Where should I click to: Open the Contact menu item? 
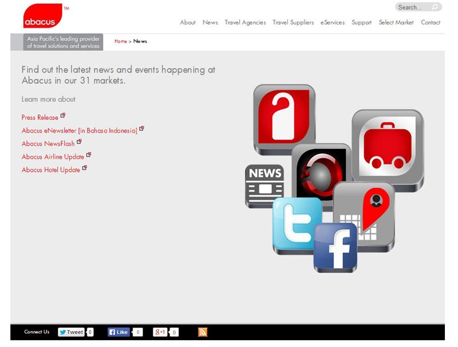(431, 22)
